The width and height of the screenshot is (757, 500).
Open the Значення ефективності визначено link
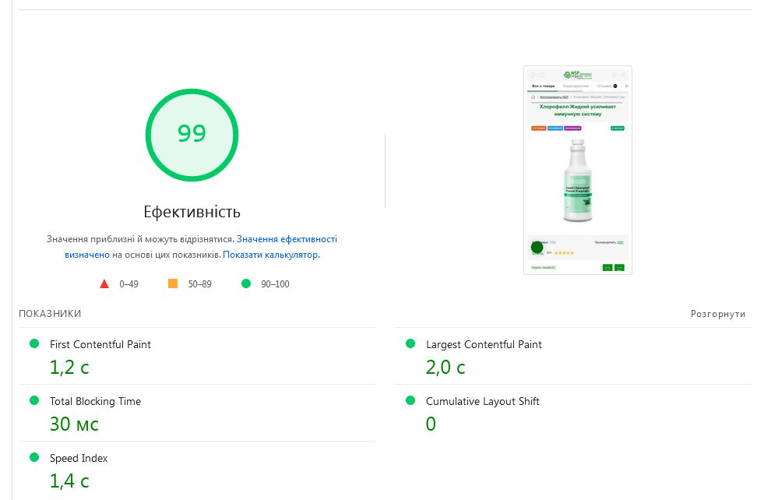(287, 239)
